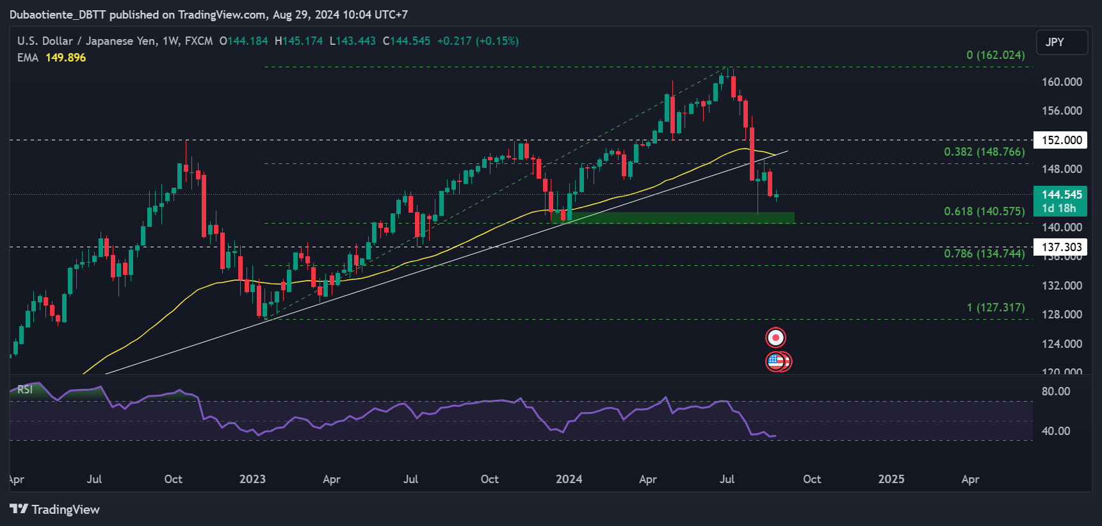Screen dimensions: 1102x526
Task: Click the high price value H145.174
Action: [x=298, y=41]
